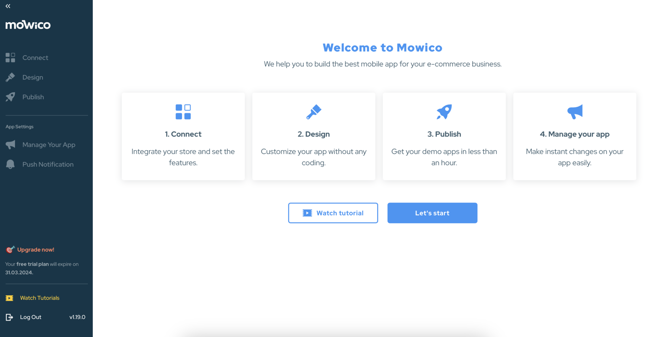This screenshot has width=671, height=337.
Task: Collapse the sidebar with double-chevron icon
Action: pos(8,6)
